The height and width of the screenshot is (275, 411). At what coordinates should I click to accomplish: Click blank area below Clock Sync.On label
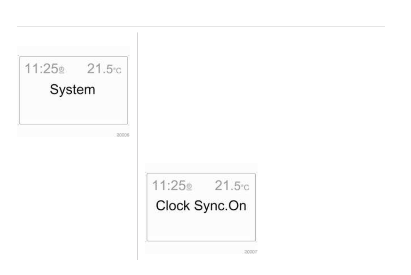(201, 227)
